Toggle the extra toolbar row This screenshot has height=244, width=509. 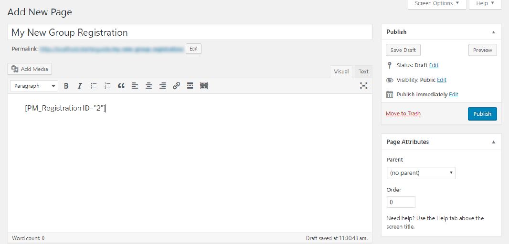coord(204,86)
